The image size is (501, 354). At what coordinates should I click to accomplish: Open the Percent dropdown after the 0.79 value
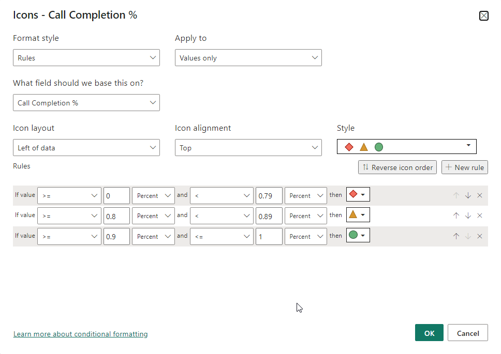(x=306, y=195)
